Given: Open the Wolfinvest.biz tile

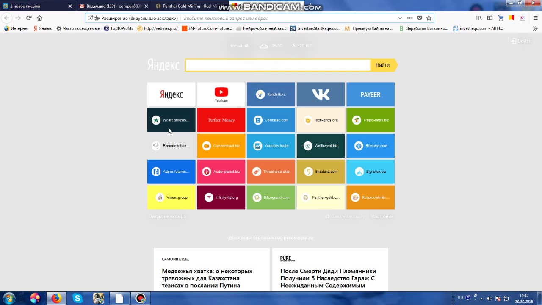Looking at the screenshot, I should point(321,146).
